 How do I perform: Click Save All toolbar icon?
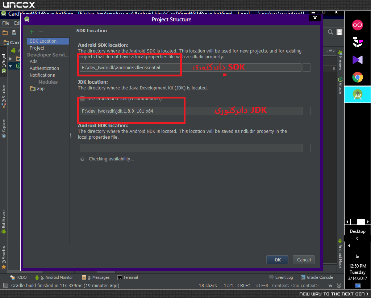[14, 32]
